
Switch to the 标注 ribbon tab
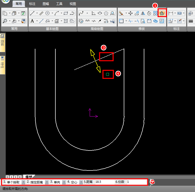tap(32, 4)
